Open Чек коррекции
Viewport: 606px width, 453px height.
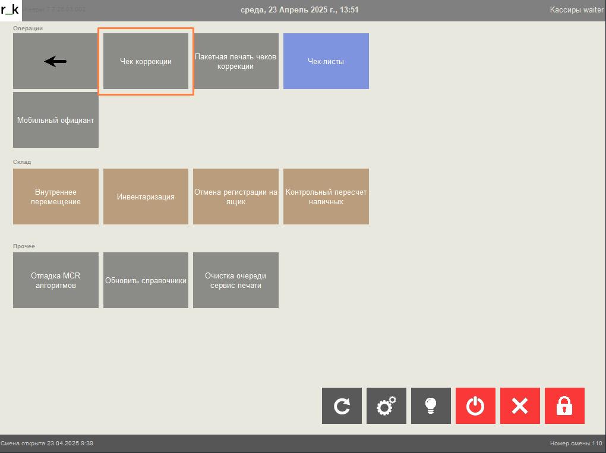click(x=146, y=61)
